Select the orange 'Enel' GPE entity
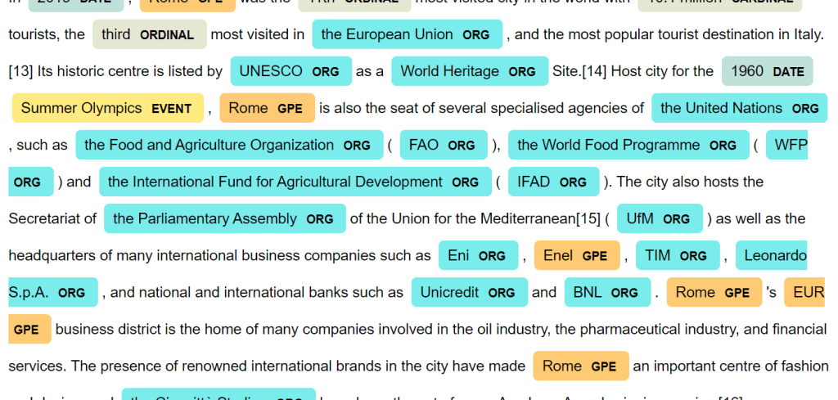 576,255
